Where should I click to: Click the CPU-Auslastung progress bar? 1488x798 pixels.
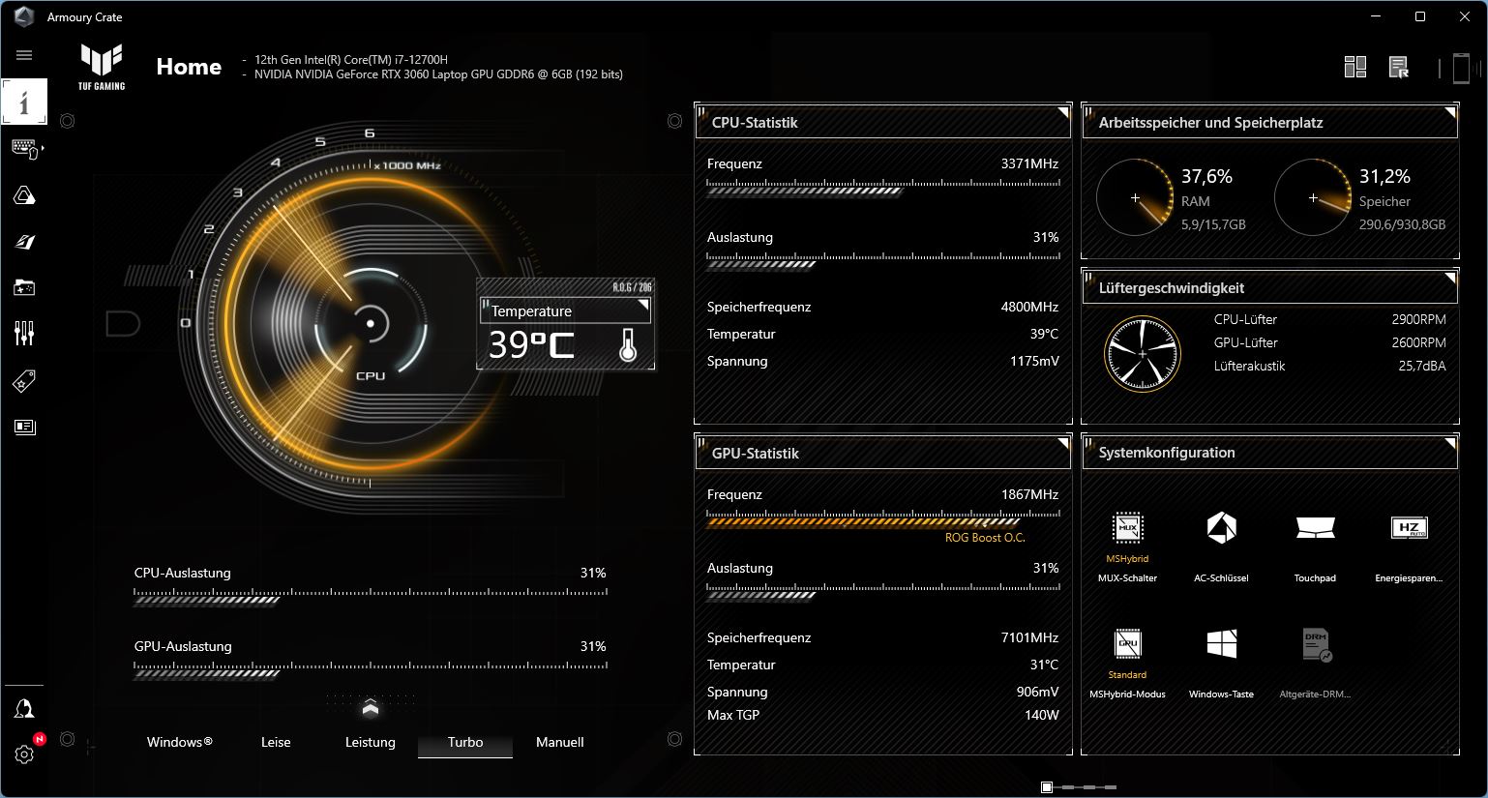tap(370, 599)
